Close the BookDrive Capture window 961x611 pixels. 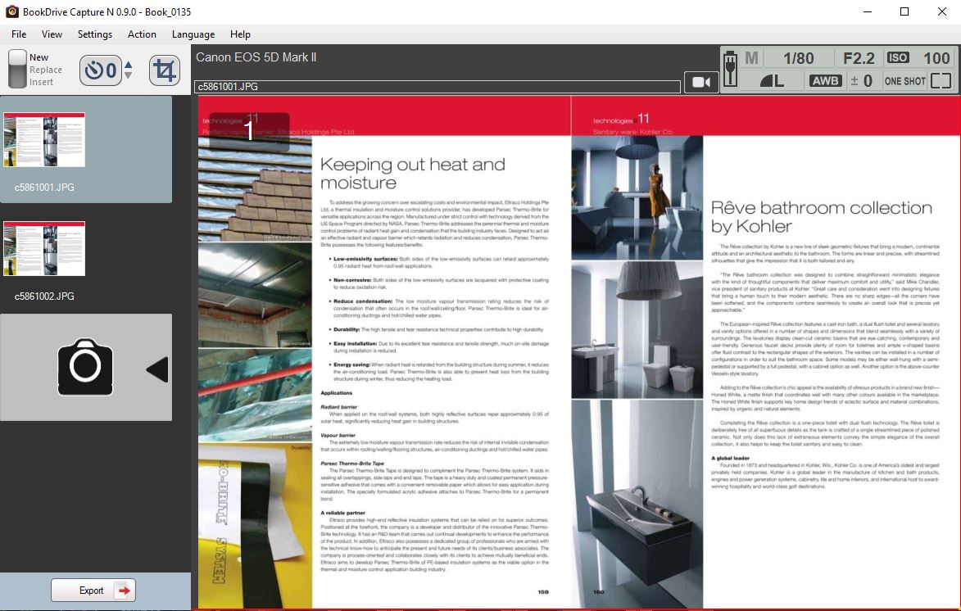point(942,11)
